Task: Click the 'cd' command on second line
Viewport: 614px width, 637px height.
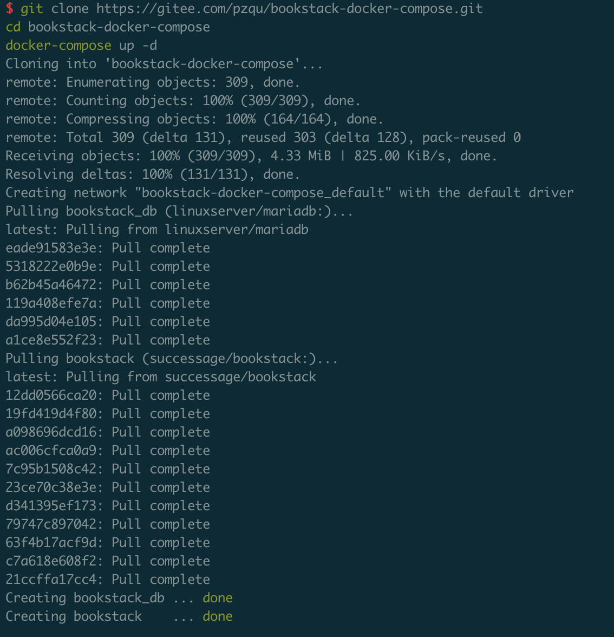Action: [13, 27]
